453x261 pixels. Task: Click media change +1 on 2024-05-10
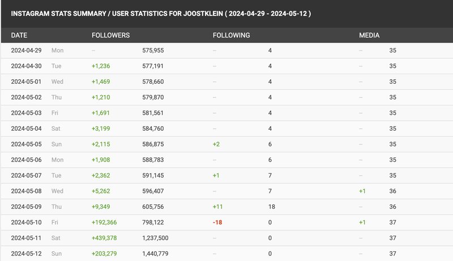point(362,223)
